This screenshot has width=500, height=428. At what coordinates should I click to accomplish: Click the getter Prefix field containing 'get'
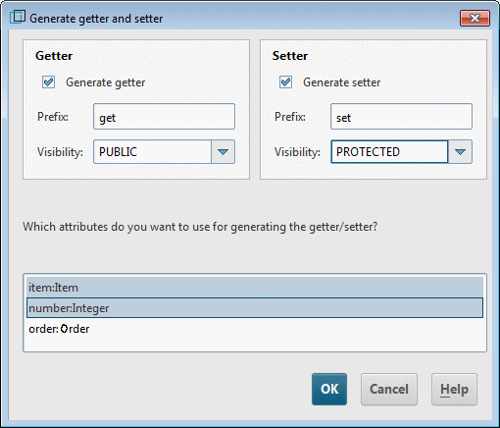click(164, 117)
